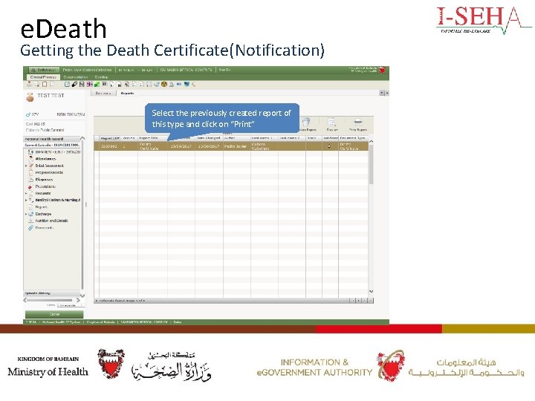The image size is (535, 401).
Task: Click the crossed-box toolbar icon next to pill
Action: point(82,84)
